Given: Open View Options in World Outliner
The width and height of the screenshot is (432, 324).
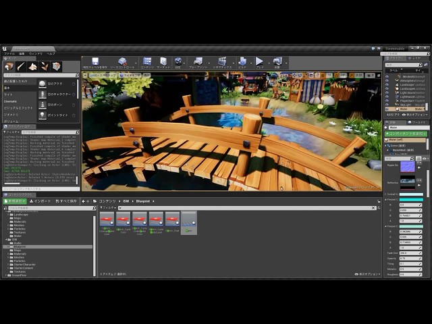Looking at the screenshot, I should click(x=415, y=115).
